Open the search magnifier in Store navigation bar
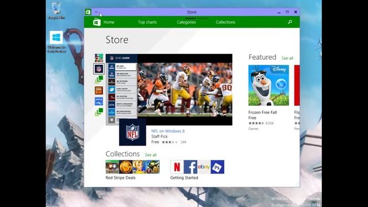Image resolution: width=368 pixels, height=207 pixels. click(290, 22)
